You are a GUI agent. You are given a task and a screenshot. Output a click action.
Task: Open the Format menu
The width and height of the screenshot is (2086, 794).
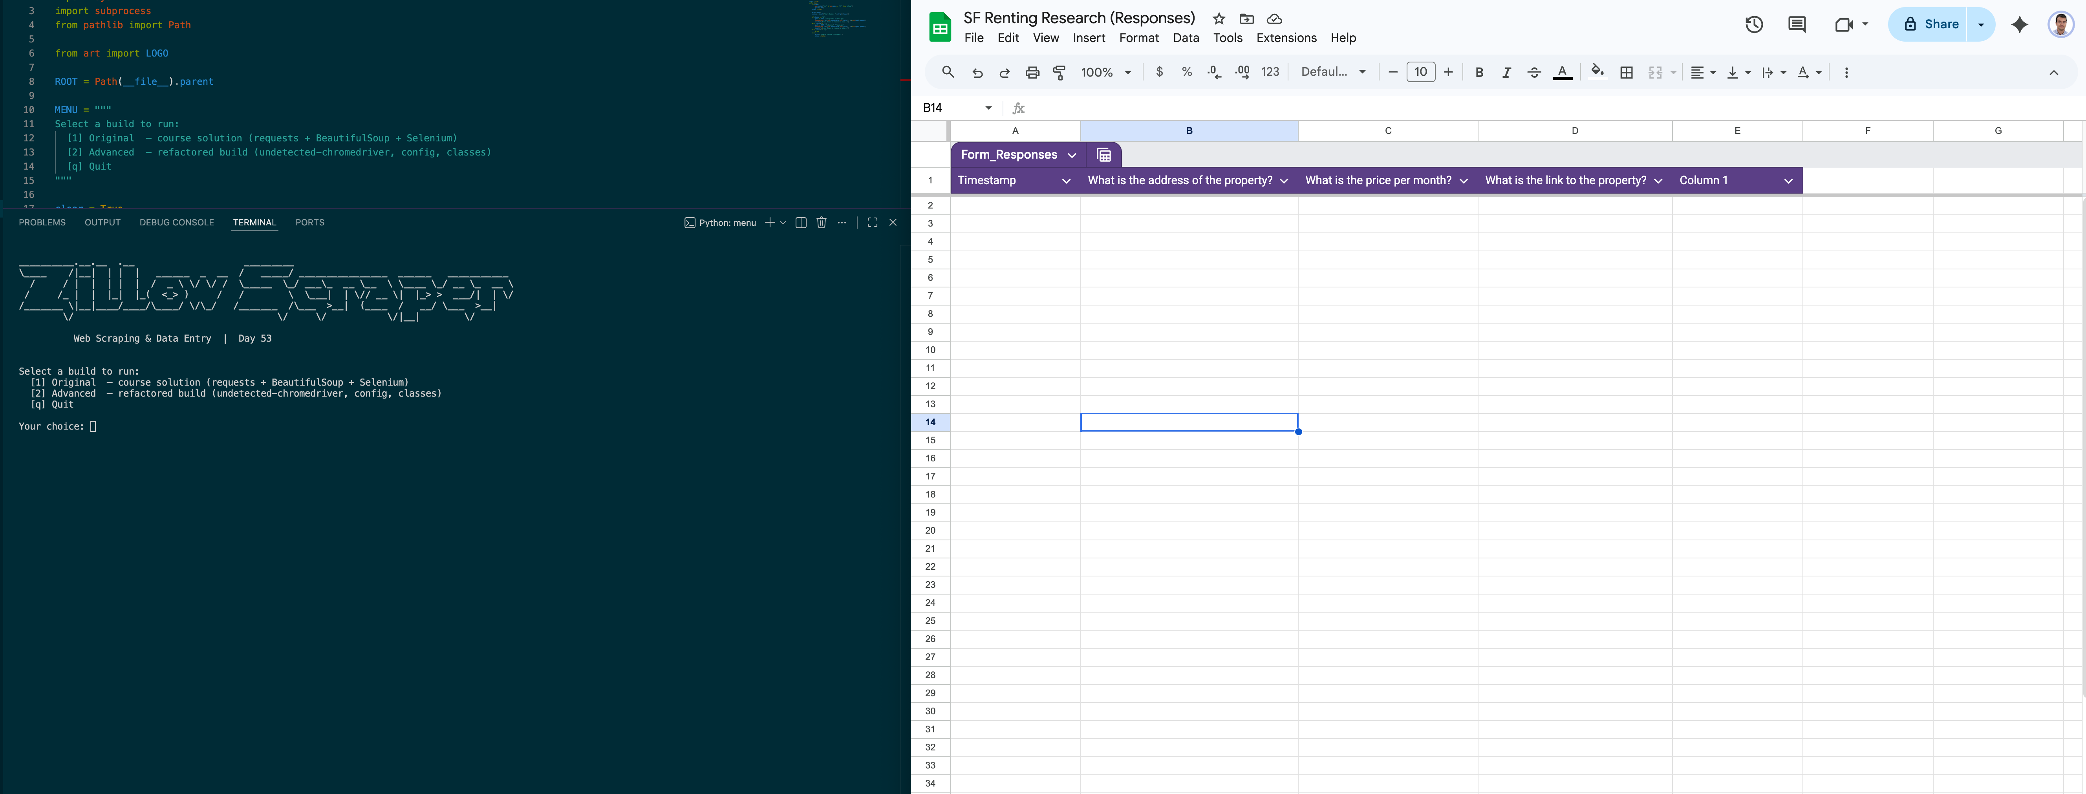click(x=1139, y=38)
